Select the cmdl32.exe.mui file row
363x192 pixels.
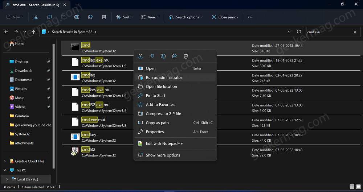point(211,108)
